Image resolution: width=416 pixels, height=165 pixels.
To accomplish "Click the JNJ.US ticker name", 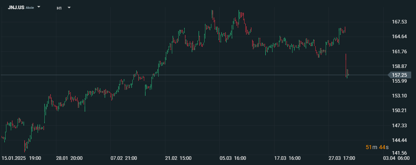I will pos(16,8).
